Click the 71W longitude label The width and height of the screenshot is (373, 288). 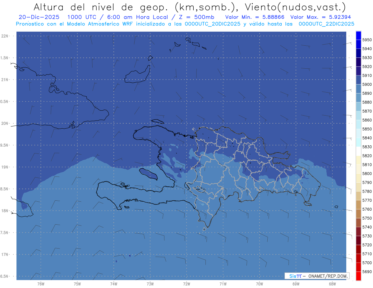(x=223, y=284)
